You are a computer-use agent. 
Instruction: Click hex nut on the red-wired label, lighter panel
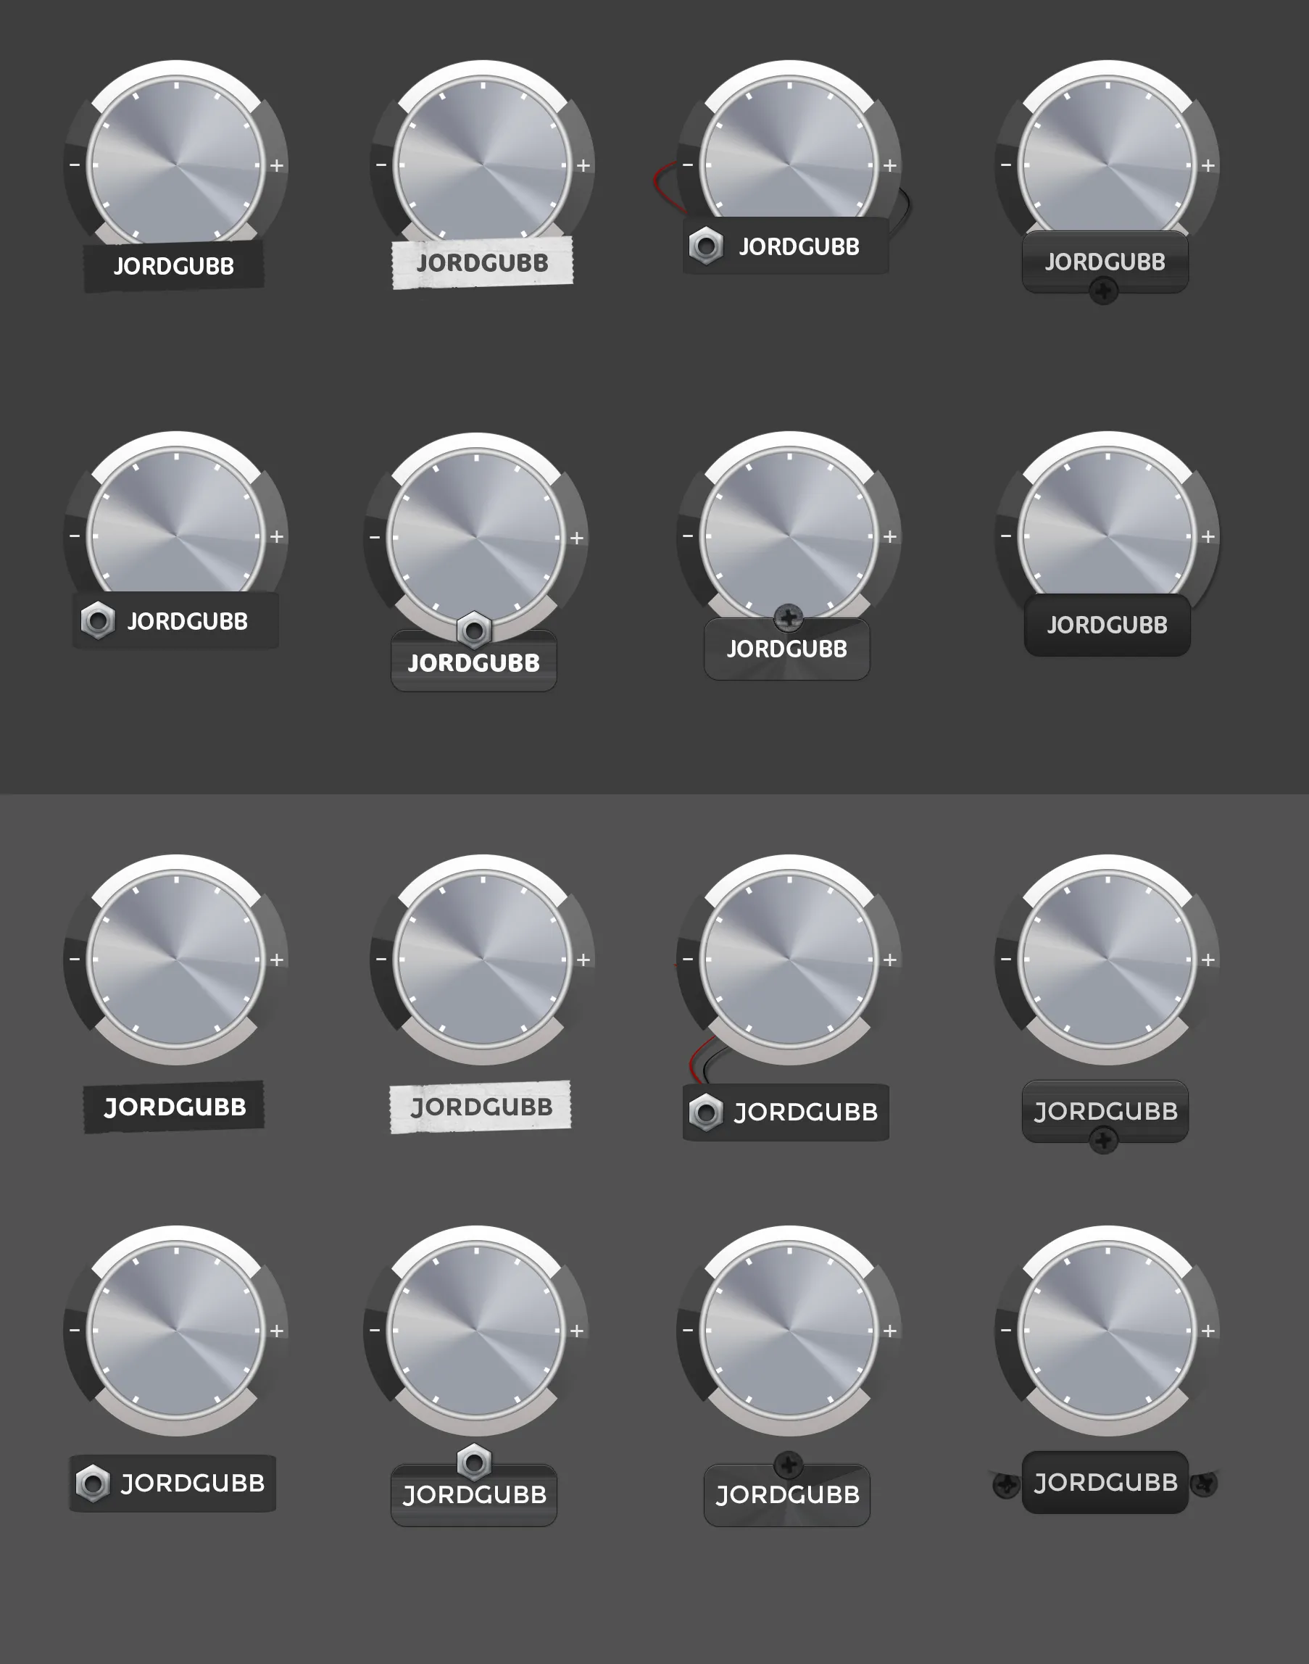(705, 1112)
